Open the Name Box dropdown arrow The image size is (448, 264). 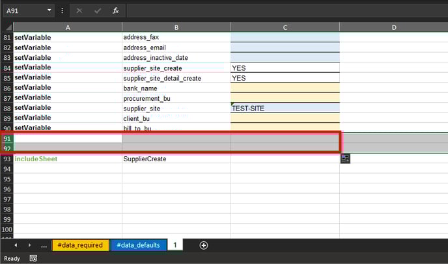(49, 10)
